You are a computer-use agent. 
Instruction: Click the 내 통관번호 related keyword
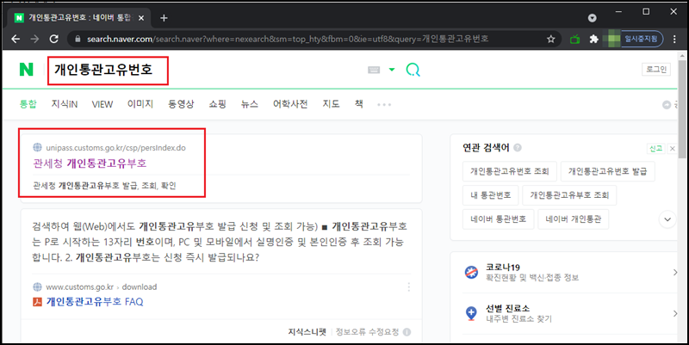tap(490, 195)
